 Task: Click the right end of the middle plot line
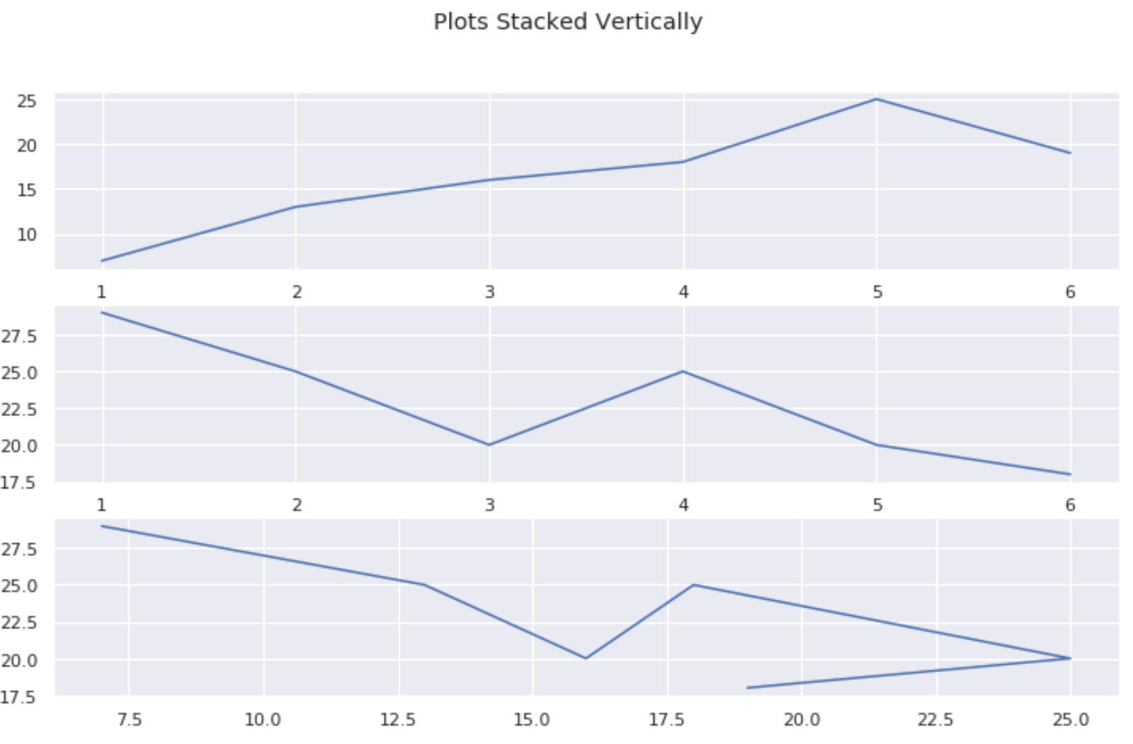(1070, 474)
